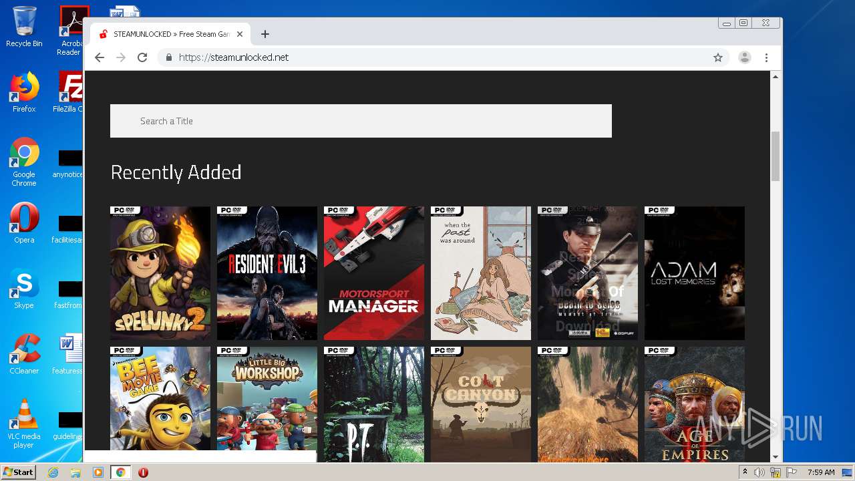The image size is (855, 481).
Task: Launch Google Chrome desktop shortcut
Action: click(24, 162)
